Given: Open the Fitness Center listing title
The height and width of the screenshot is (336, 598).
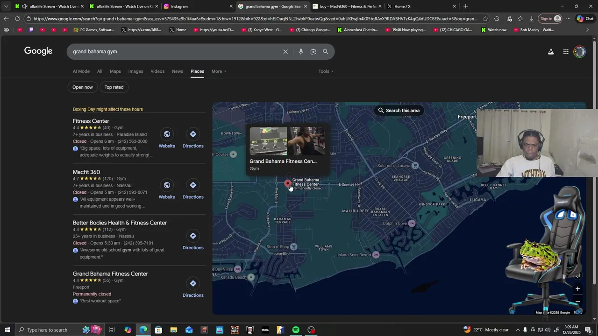Looking at the screenshot, I should (91, 121).
